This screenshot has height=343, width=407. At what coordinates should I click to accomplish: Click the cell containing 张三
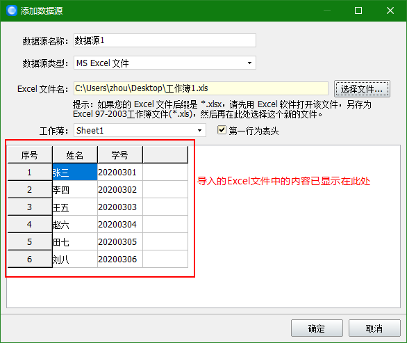75,172
